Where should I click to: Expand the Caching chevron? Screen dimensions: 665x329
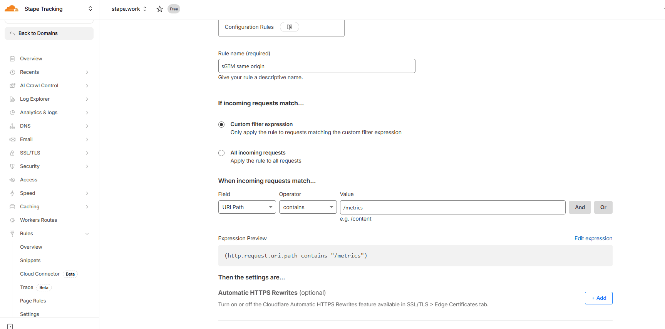click(87, 207)
